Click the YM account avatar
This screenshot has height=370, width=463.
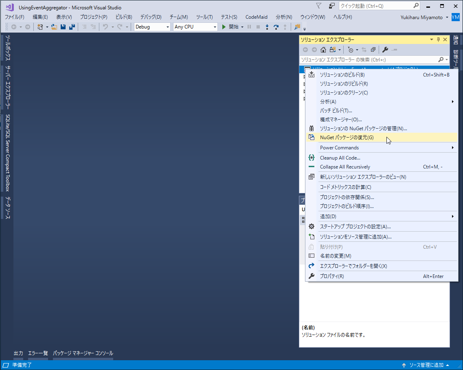[455, 17]
